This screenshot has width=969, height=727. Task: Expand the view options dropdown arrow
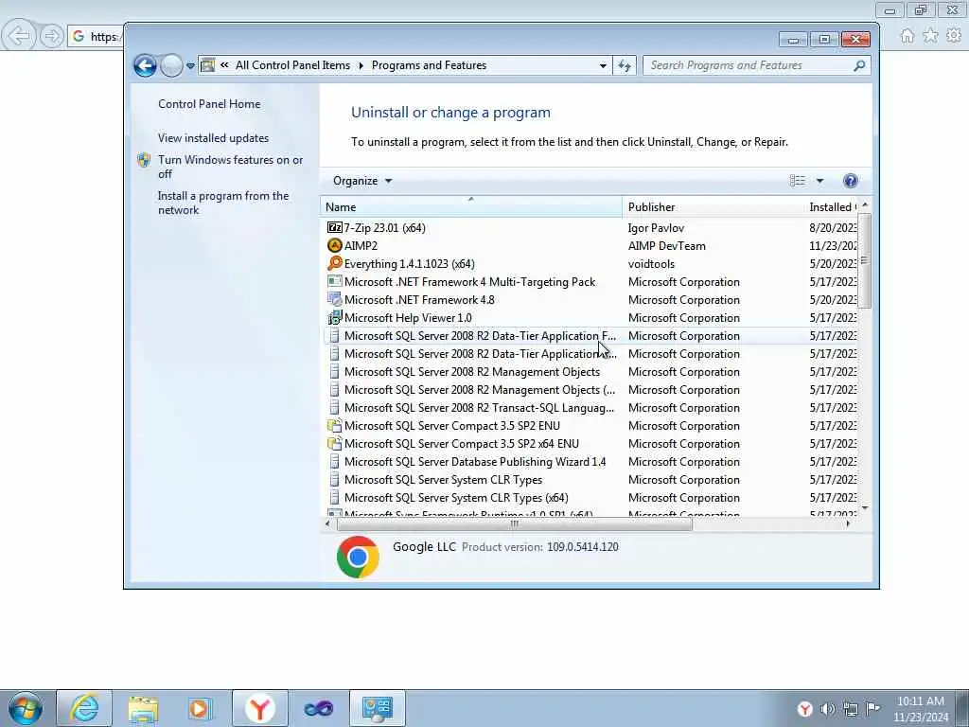(819, 181)
